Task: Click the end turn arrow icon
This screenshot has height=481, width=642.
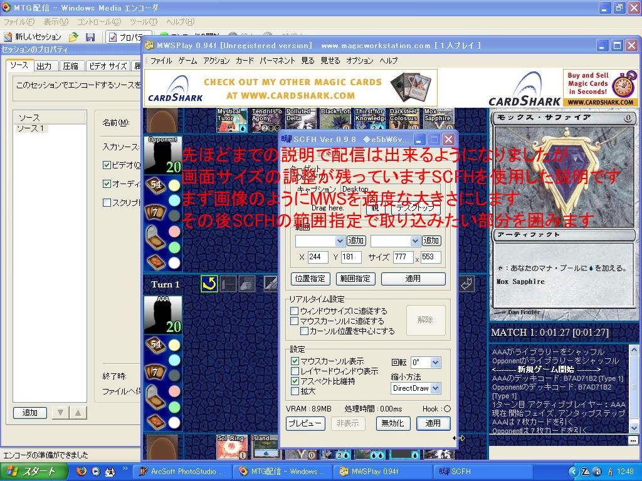Action: [466, 284]
